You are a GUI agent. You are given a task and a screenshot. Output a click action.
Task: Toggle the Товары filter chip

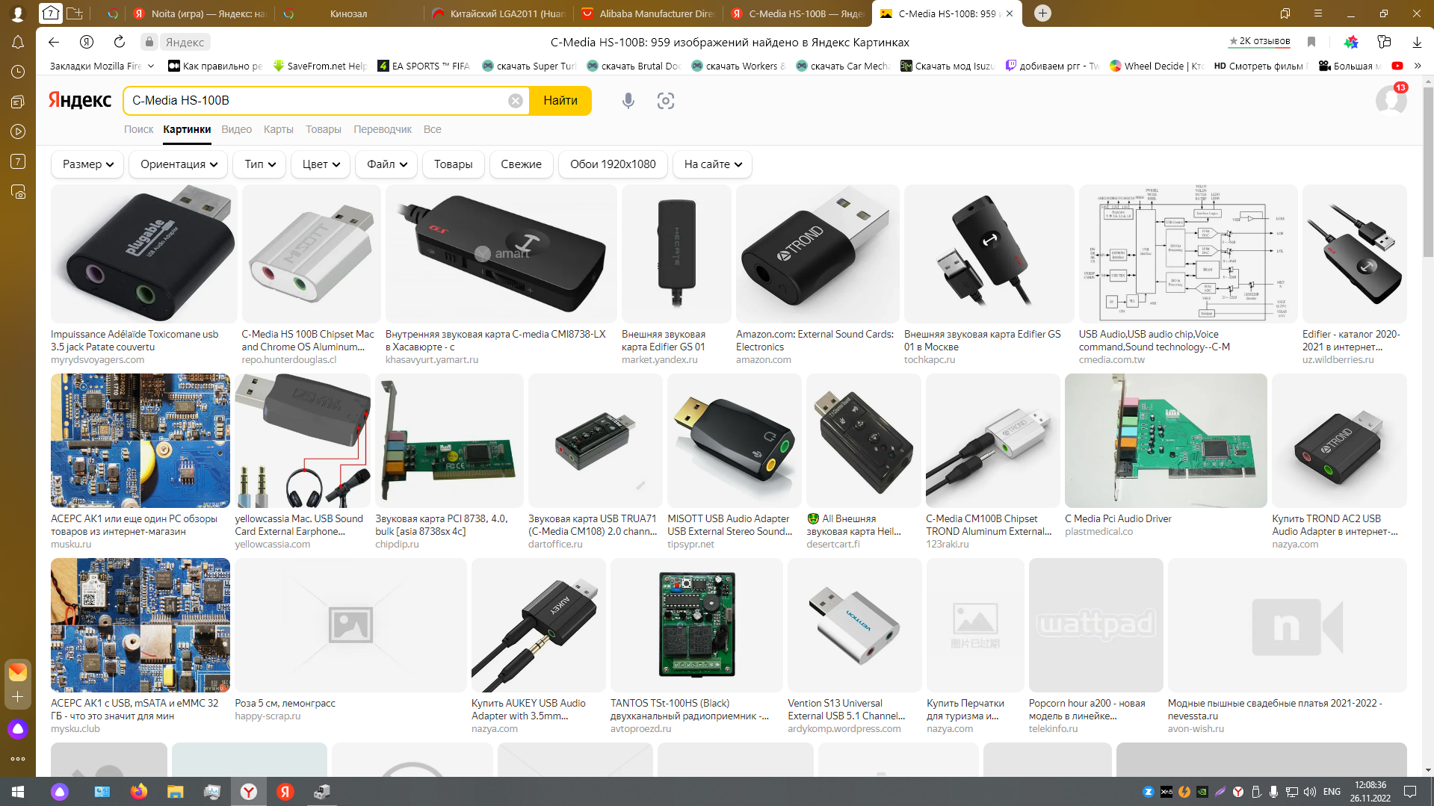454,164
